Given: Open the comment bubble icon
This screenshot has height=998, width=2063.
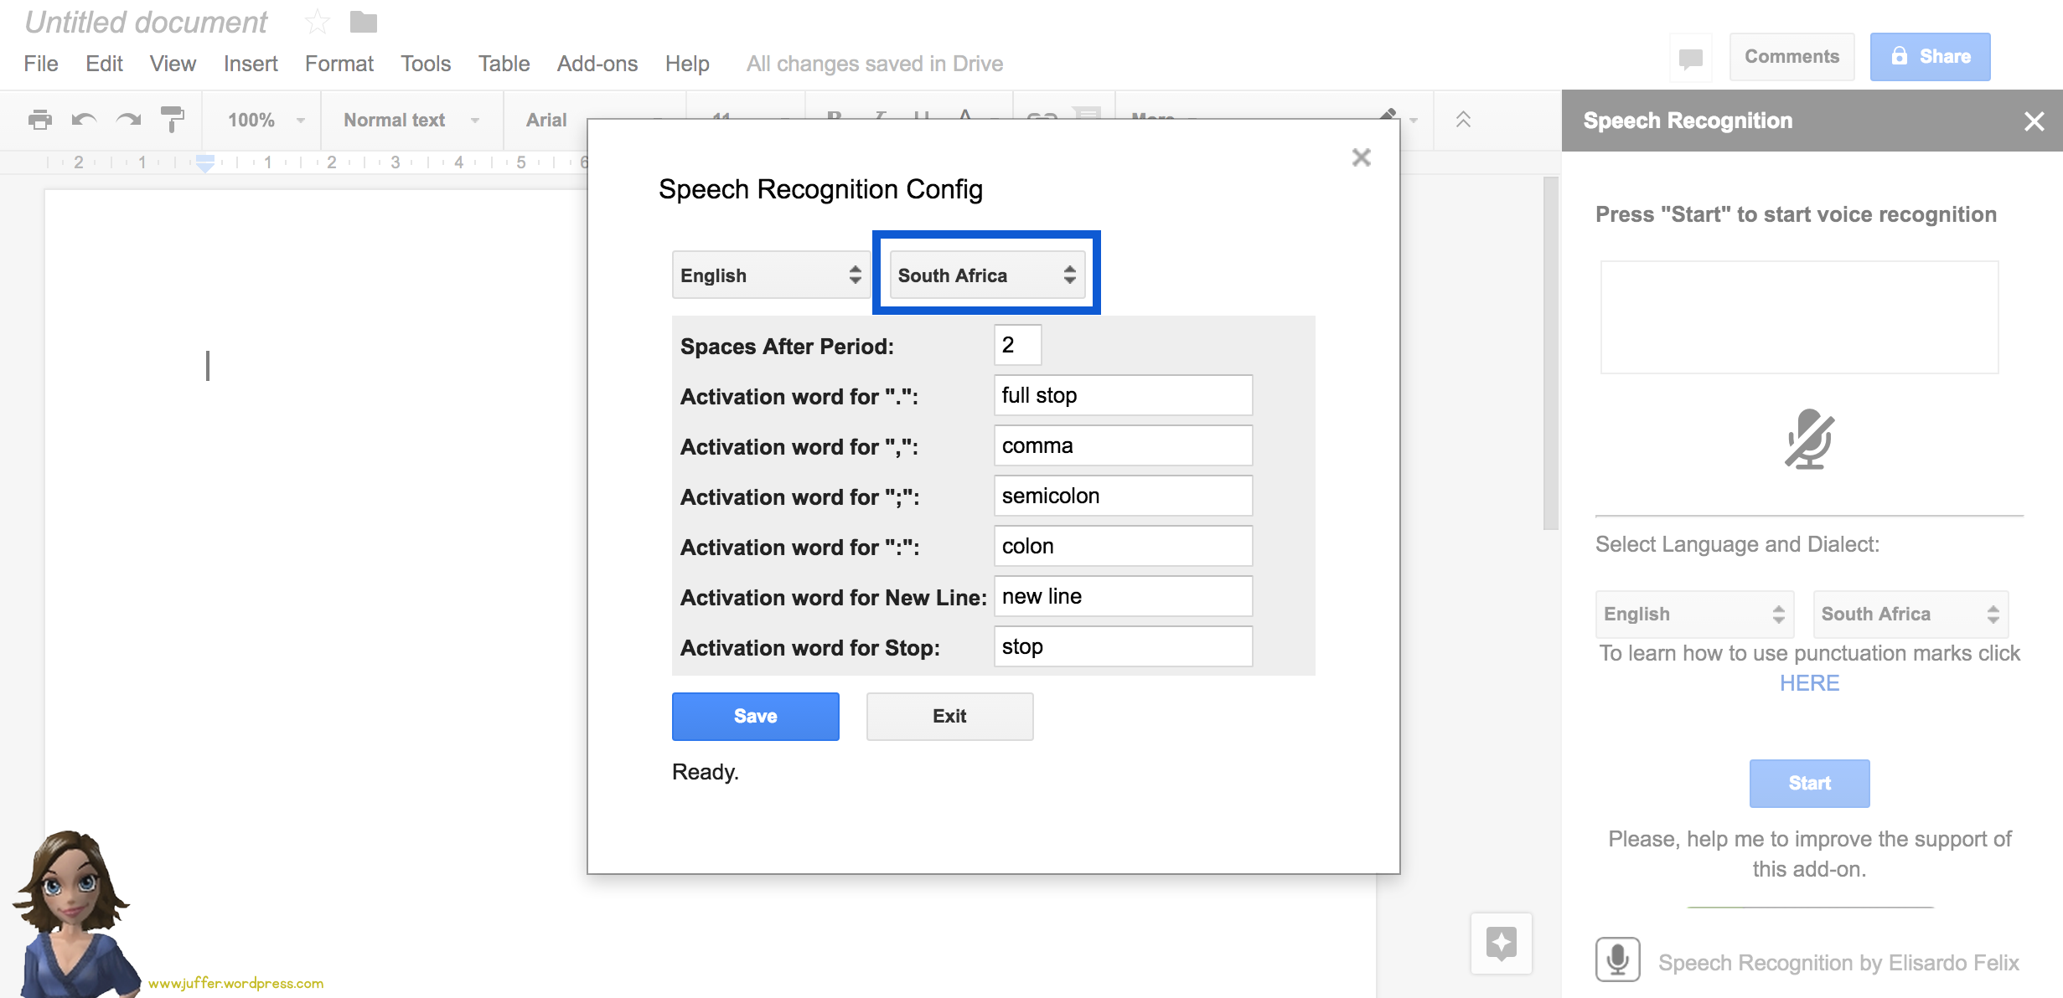Looking at the screenshot, I should pos(1690,57).
